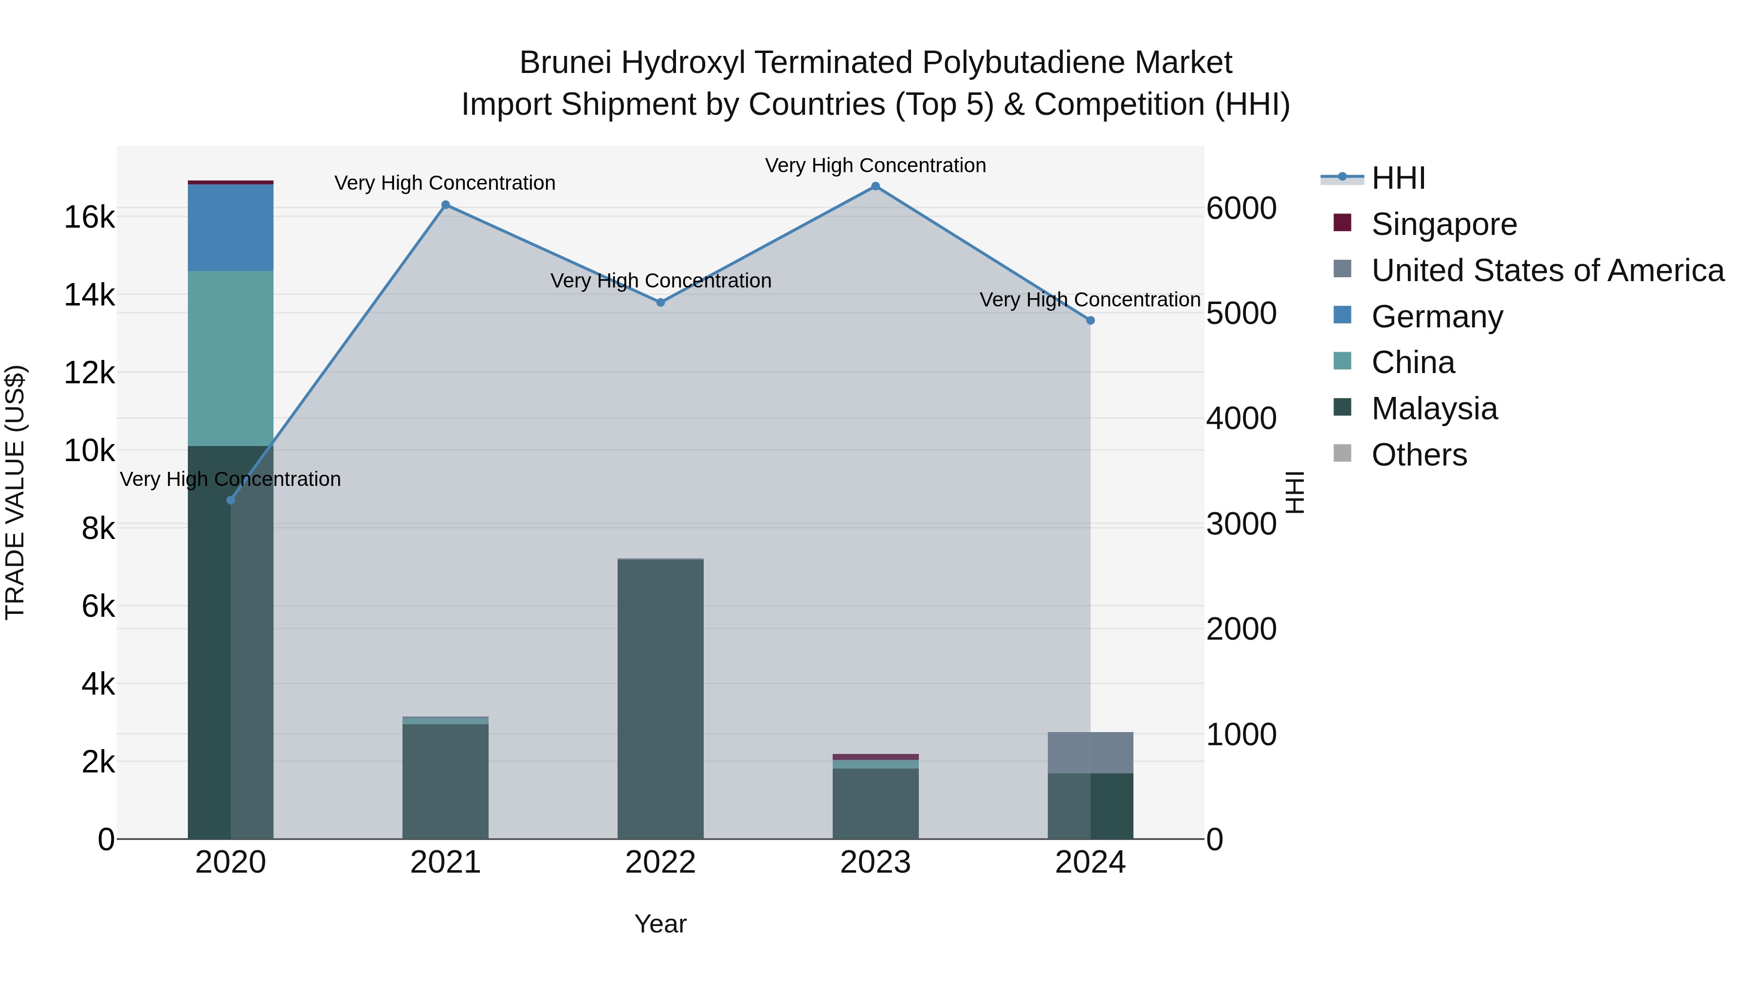Click the 16k left axis tick label
This screenshot has height=985, width=1752.
click(x=89, y=217)
